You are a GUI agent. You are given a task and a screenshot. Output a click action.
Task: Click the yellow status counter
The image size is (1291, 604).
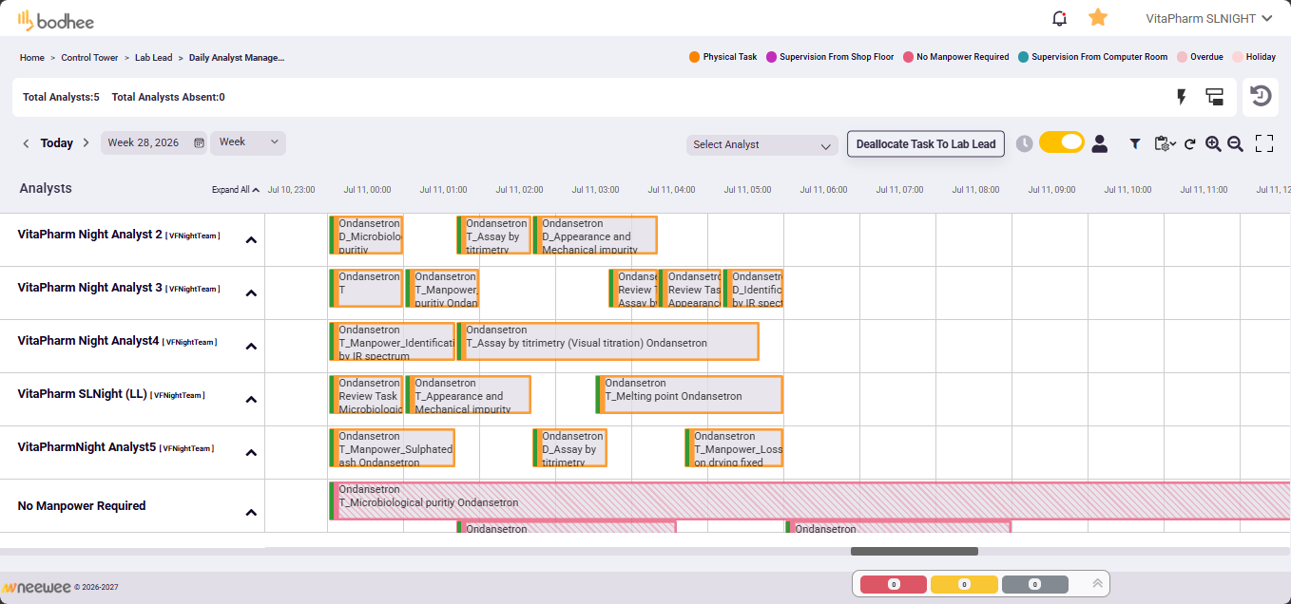click(x=964, y=584)
